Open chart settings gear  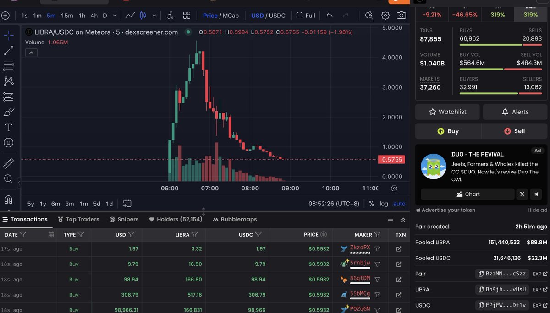pos(385,16)
